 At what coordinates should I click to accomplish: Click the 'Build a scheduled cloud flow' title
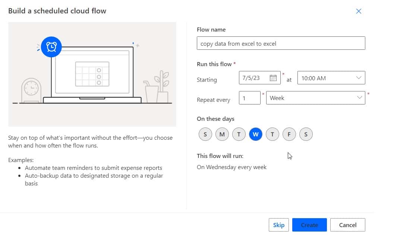click(x=57, y=11)
